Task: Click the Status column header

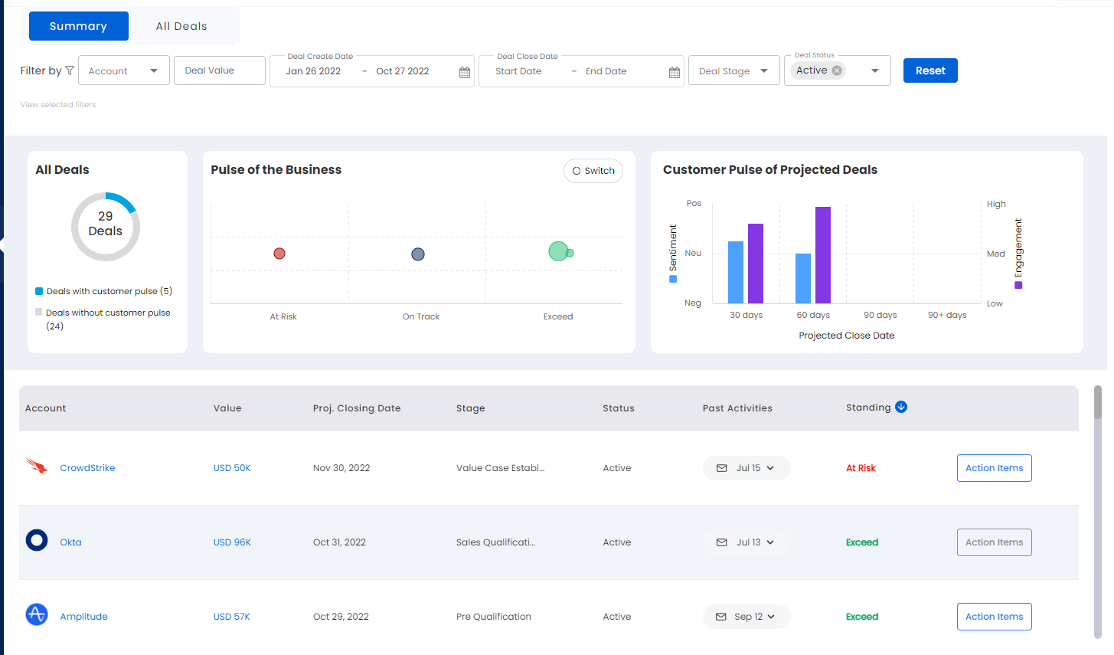Action: tap(619, 408)
